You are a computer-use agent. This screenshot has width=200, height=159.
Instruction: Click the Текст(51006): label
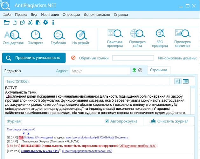coord(18,81)
